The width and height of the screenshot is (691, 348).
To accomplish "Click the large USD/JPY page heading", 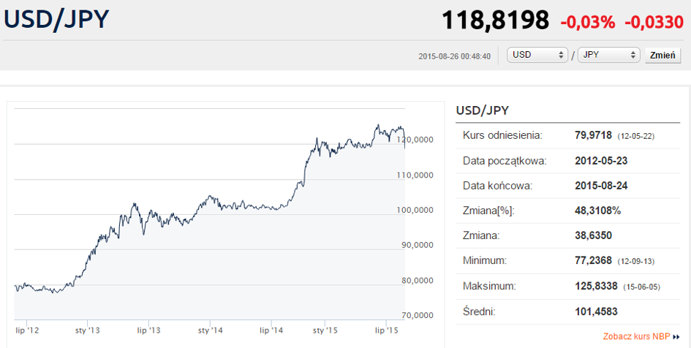I will coord(56,20).
